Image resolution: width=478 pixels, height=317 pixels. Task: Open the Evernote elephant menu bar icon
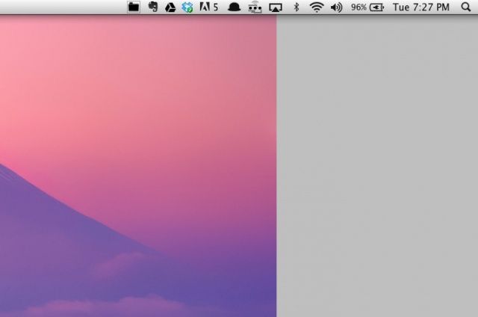click(x=152, y=7)
